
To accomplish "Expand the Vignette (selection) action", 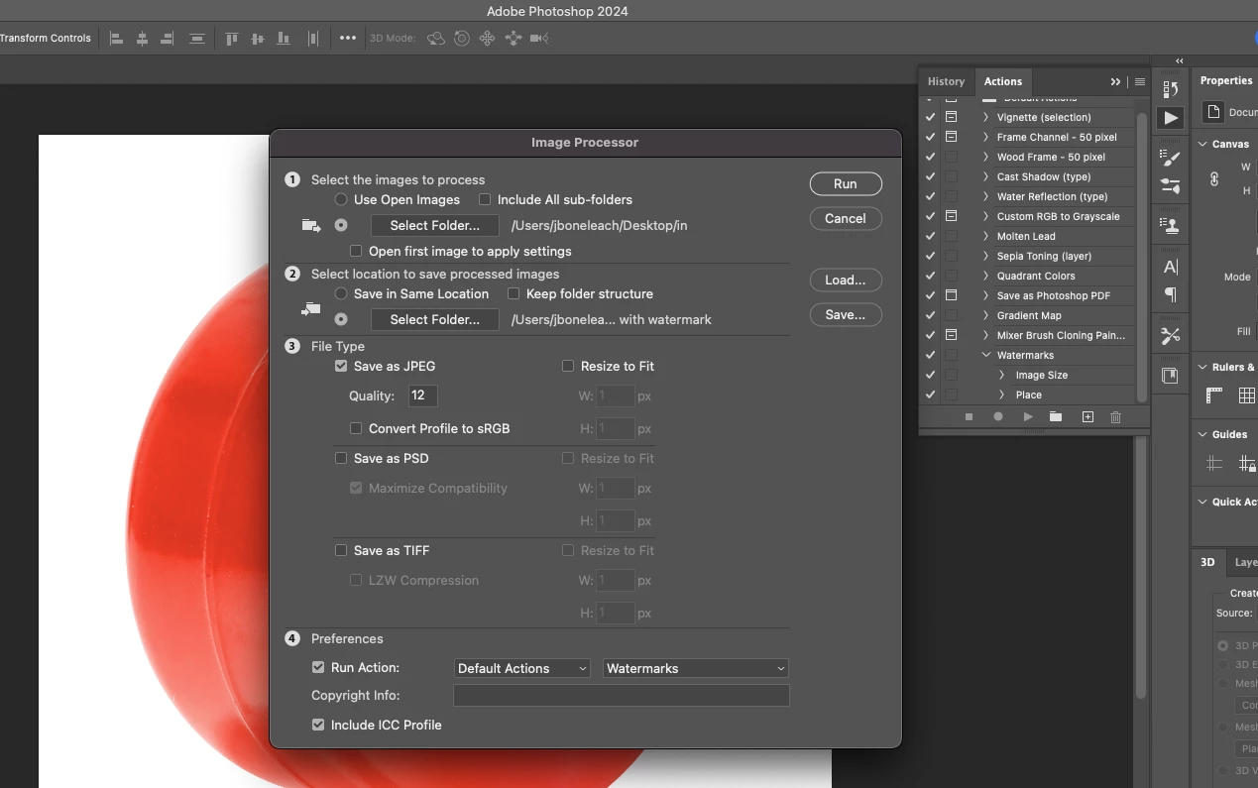I will (986, 117).
